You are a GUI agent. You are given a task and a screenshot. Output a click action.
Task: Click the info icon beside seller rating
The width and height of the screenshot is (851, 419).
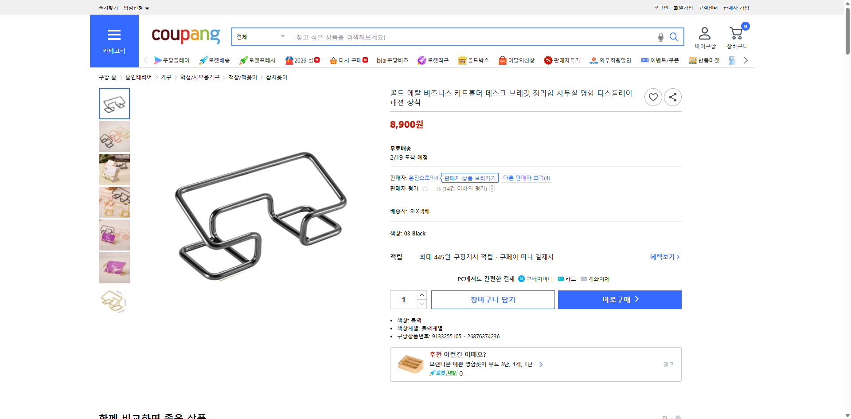[x=492, y=188]
